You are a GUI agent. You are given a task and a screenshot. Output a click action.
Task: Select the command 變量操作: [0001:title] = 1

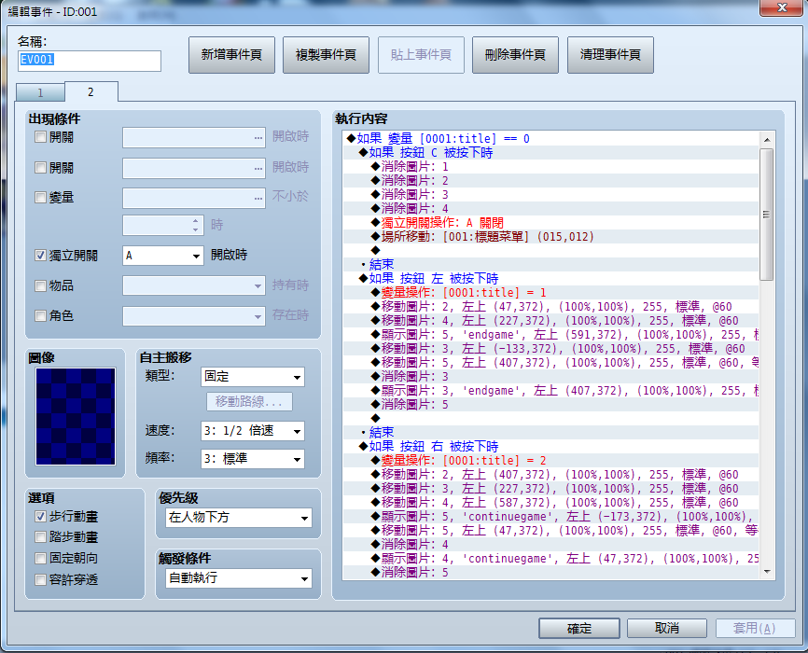click(x=551, y=293)
